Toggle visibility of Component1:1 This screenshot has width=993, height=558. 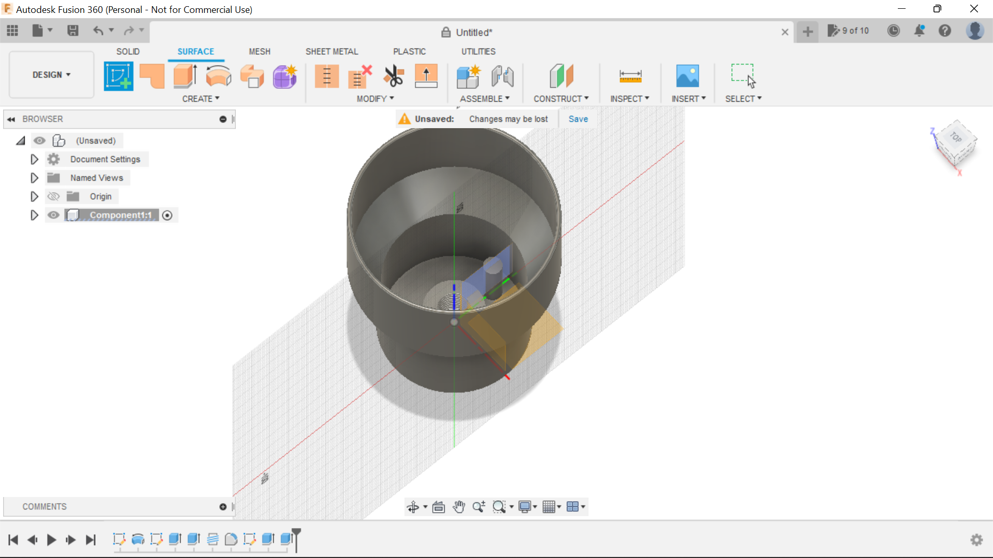(53, 215)
